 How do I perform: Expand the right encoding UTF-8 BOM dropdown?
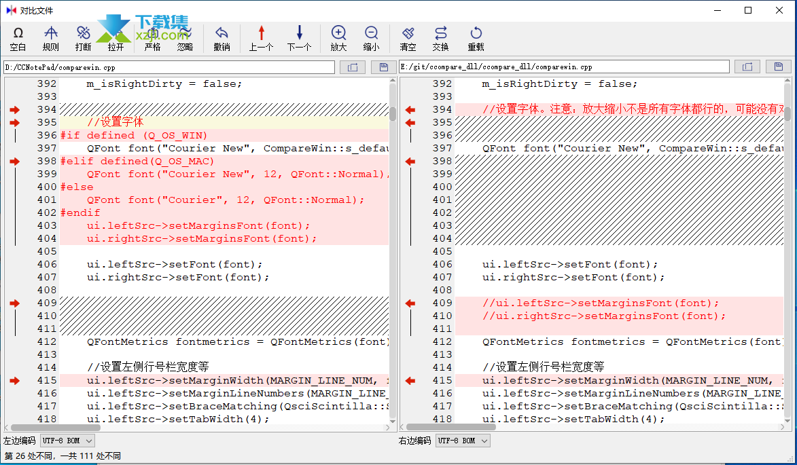[463, 441]
